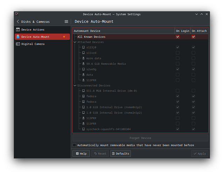The height and width of the screenshot is (175, 224).
Task: Select the syscheck-squashfs-941308304 row
Action: coord(140,129)
